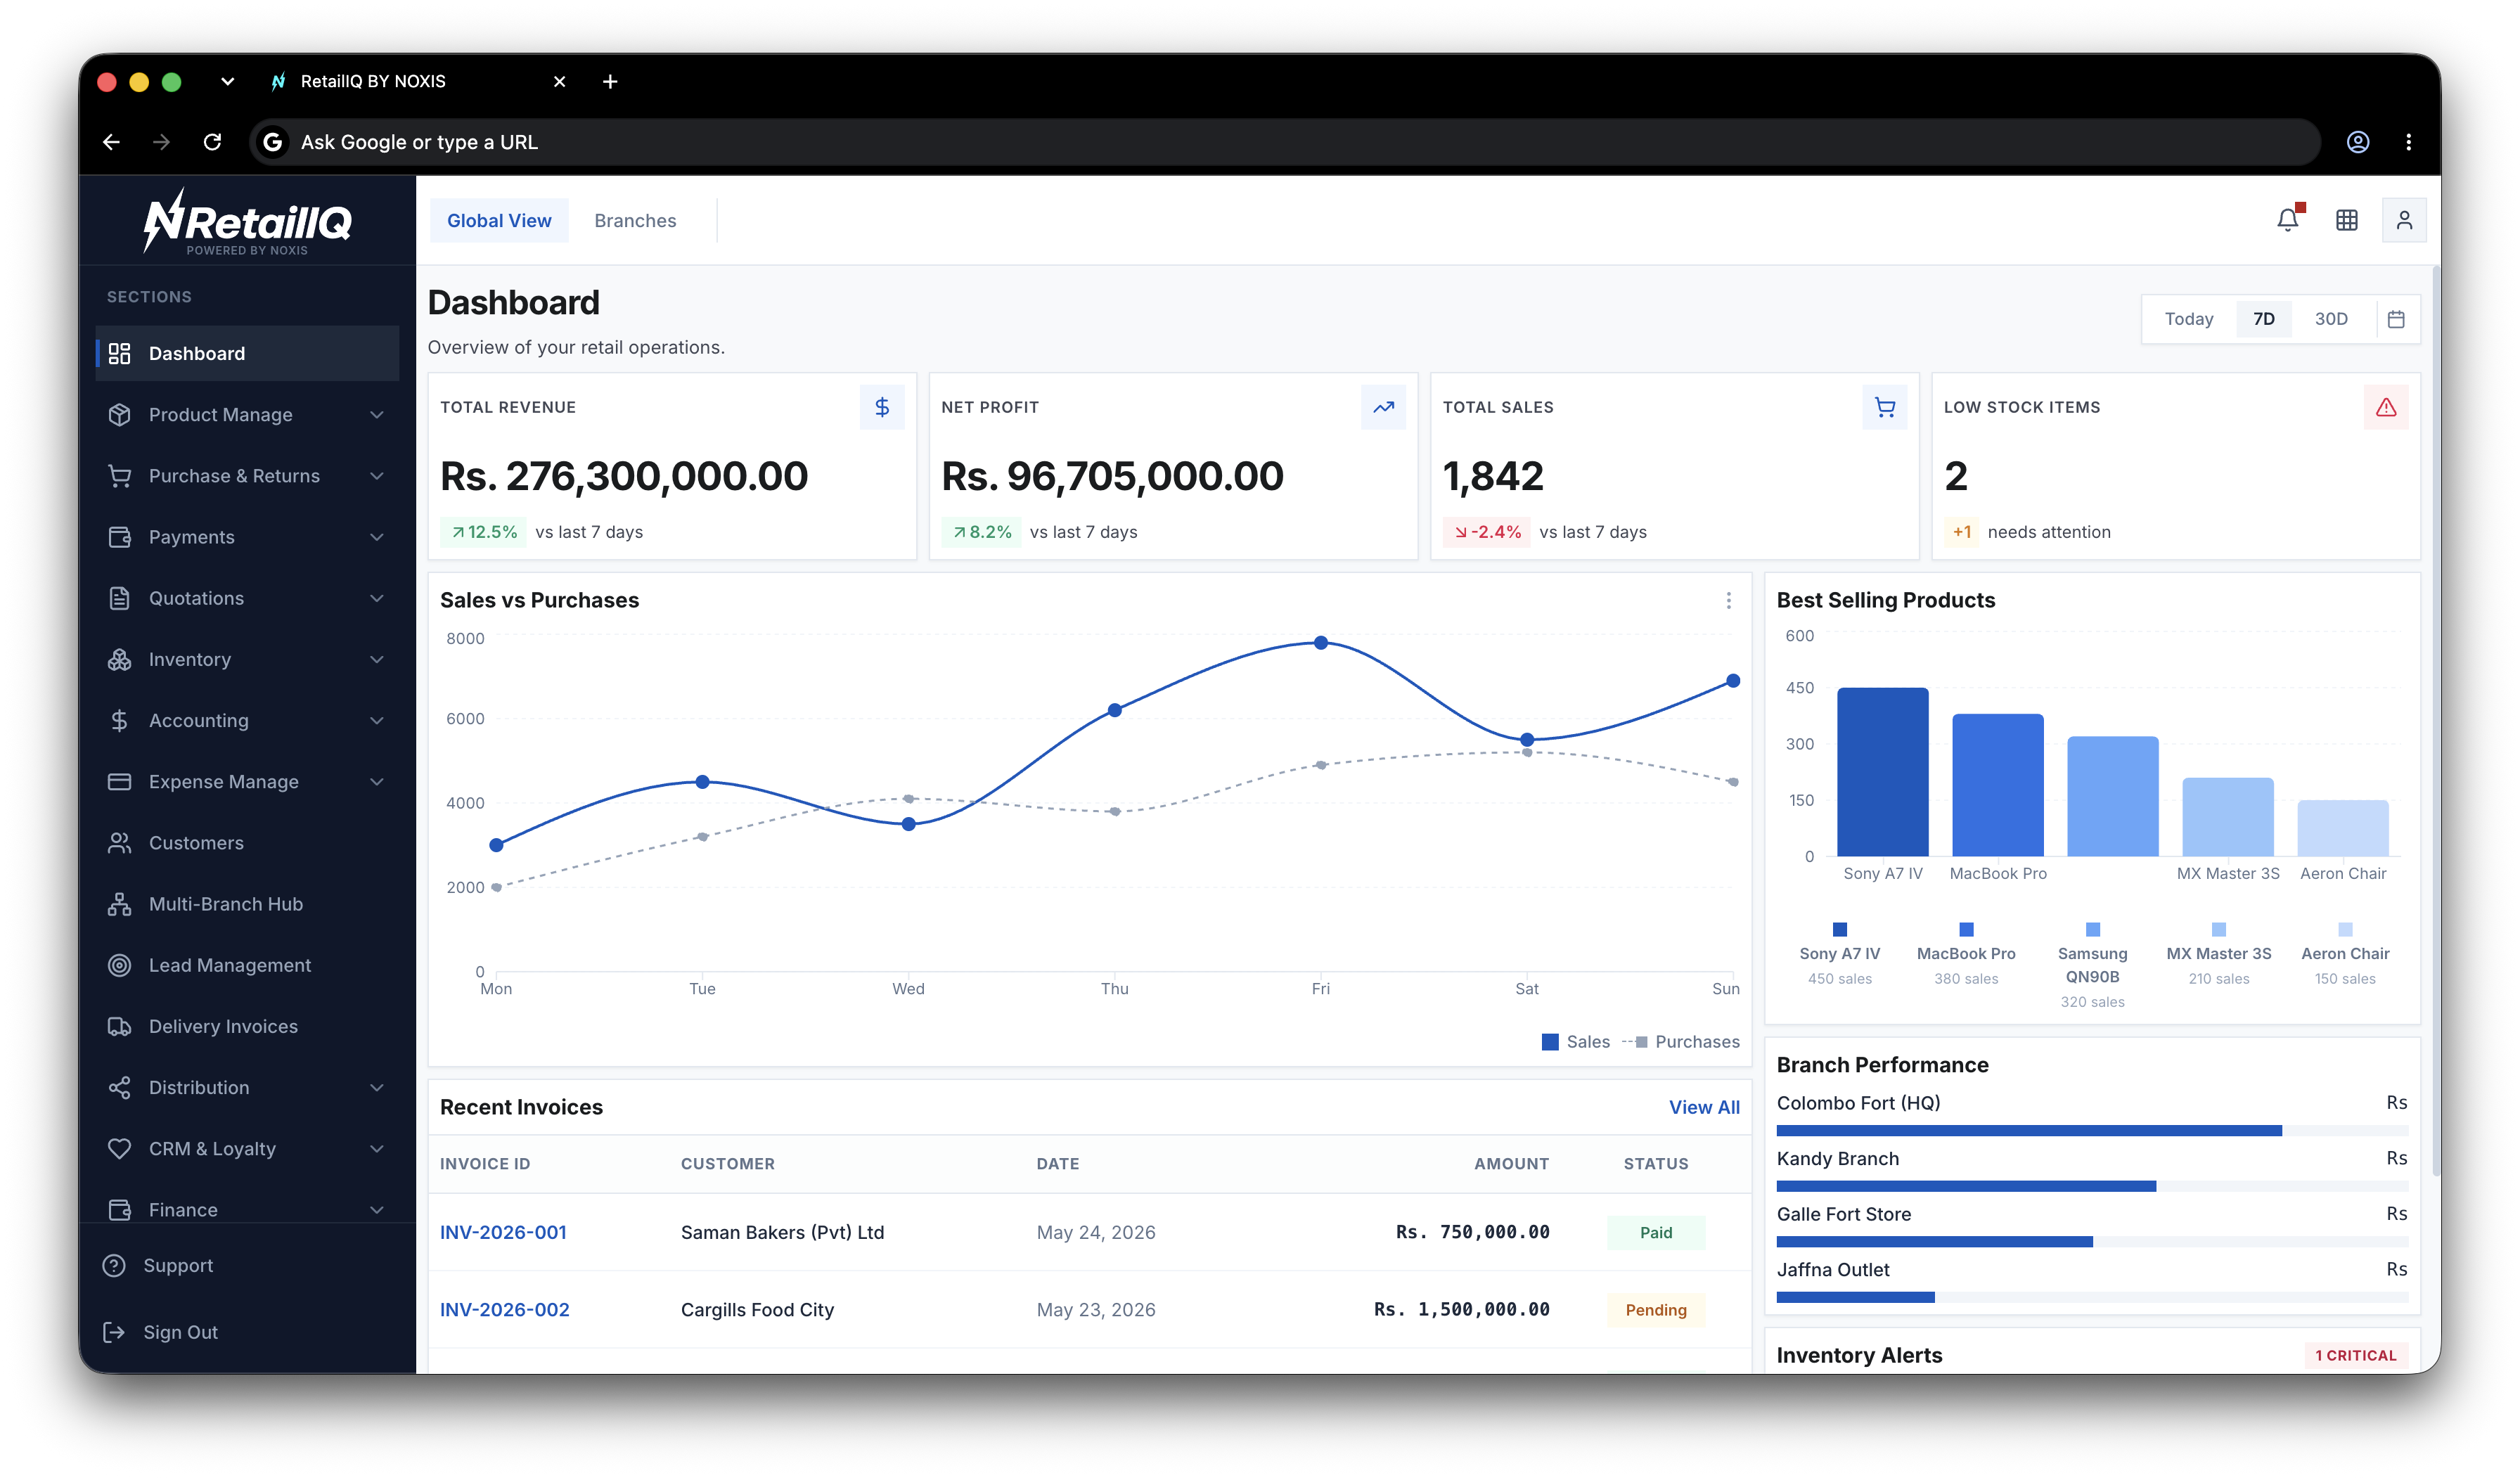The width and height of the screenshot is (2520, 1478).
Task: Expand the Accounting chevron
Action: tap(377, 720)
